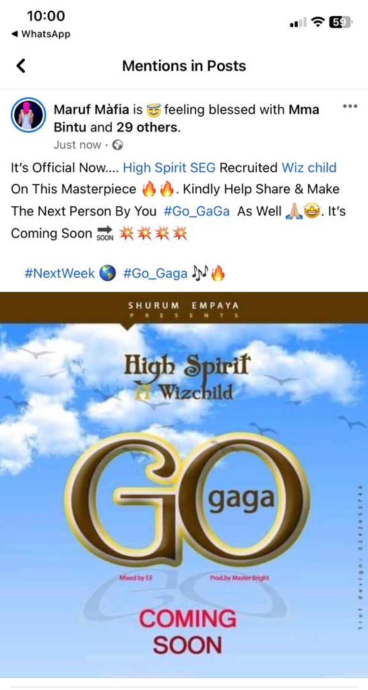Tap the clock time in status bar
Screen dimensions: 368x690
(x=46, y=16)
